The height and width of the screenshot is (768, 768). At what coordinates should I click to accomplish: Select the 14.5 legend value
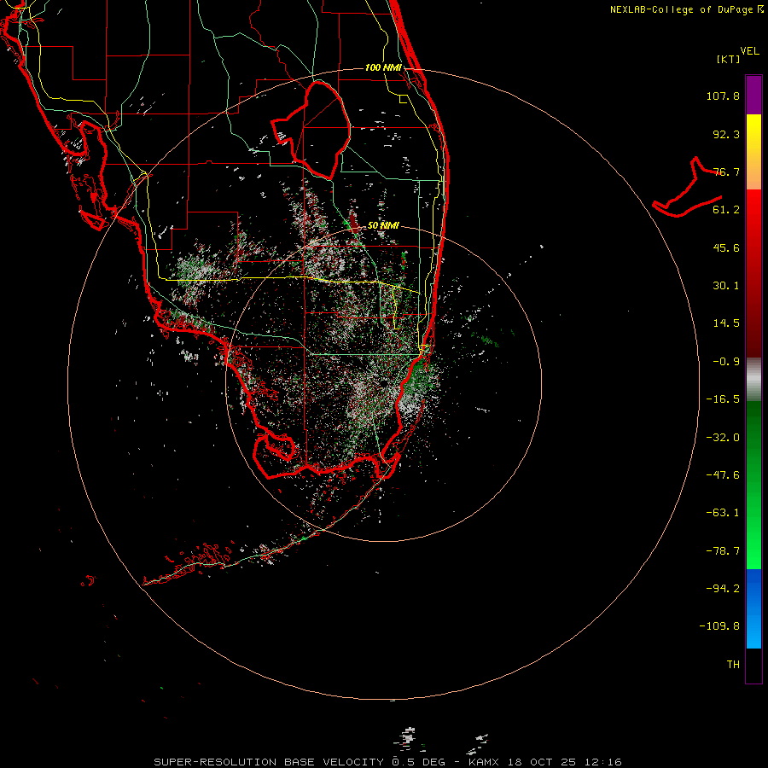[726, 323]
